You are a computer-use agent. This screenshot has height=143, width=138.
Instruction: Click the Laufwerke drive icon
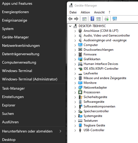pos(80,74)
